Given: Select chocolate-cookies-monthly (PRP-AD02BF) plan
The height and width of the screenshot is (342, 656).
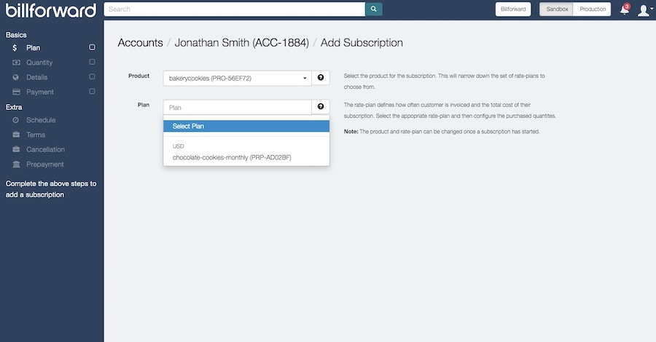Looking at the screenshot, I should click(232, 157).
